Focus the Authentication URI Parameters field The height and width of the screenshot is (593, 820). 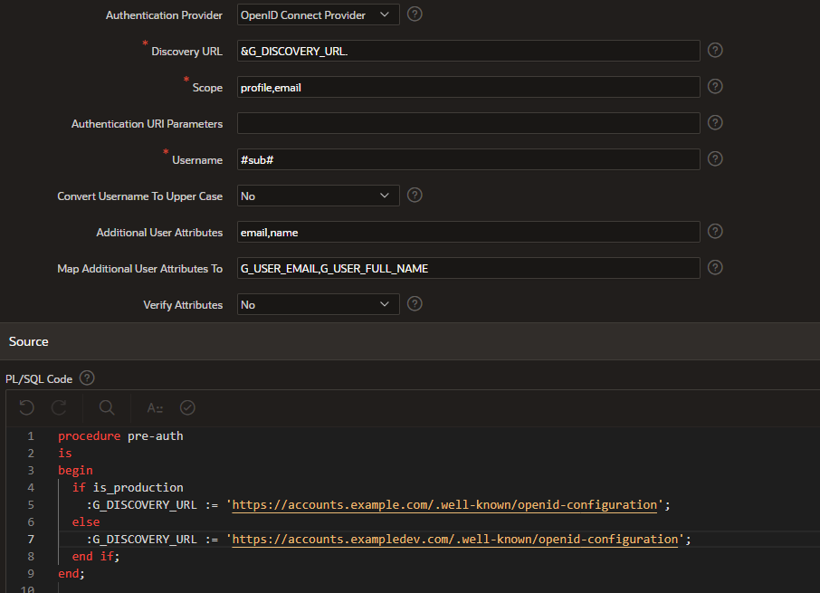click(468, 124)
